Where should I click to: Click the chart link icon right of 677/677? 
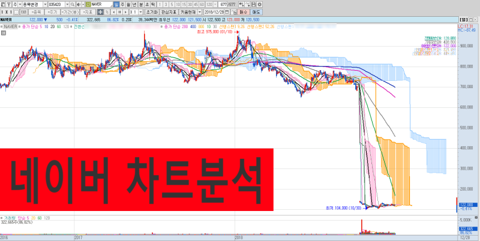[241, 5]
